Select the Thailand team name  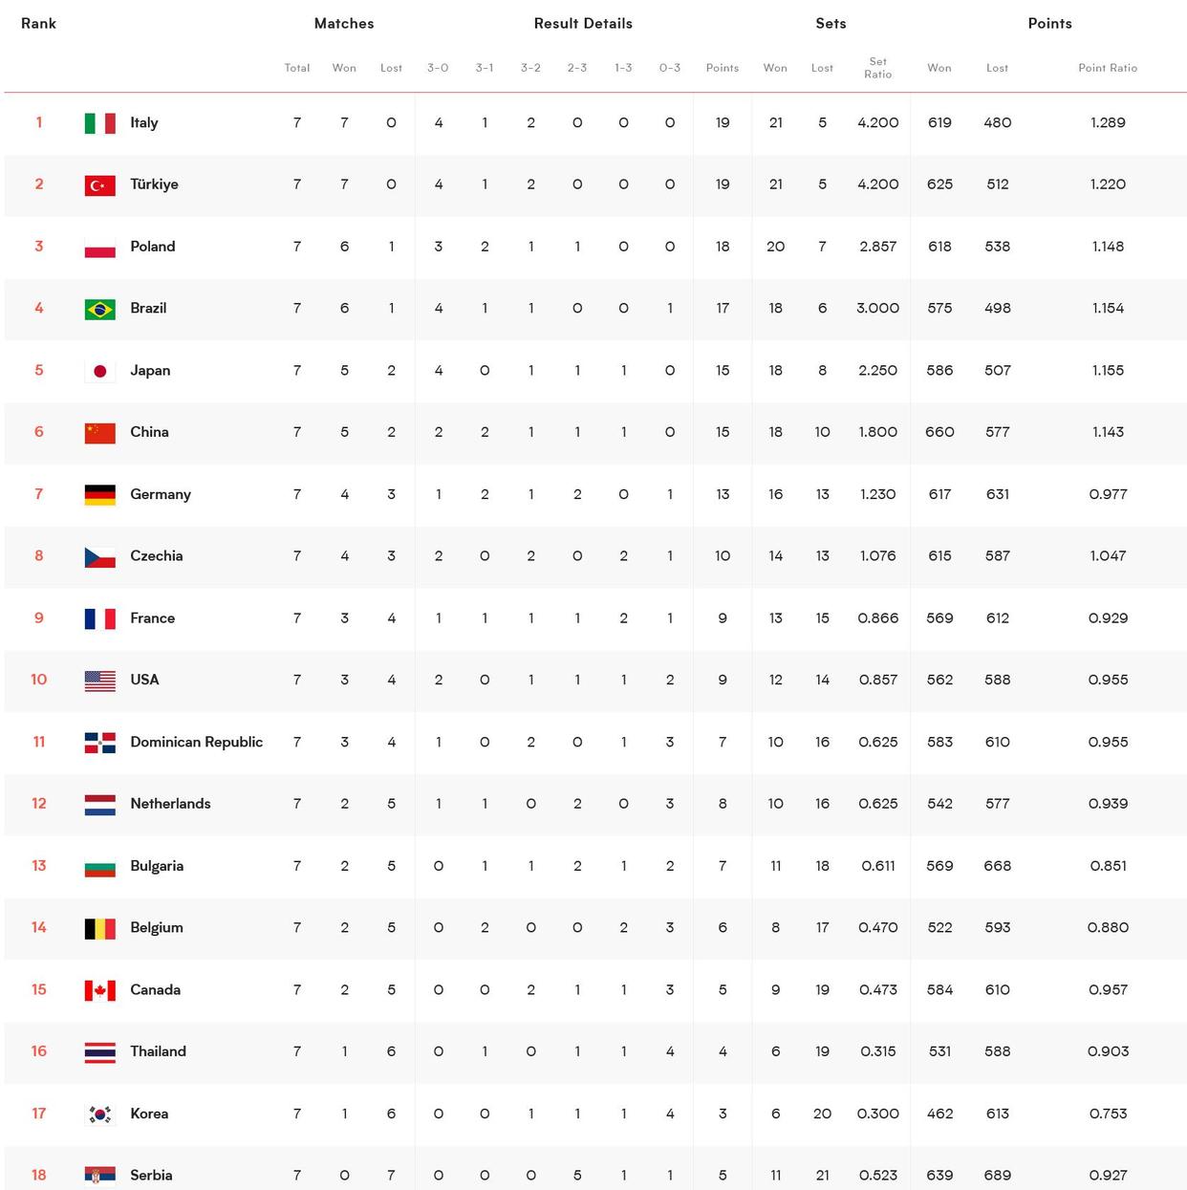pos(159,1051)
